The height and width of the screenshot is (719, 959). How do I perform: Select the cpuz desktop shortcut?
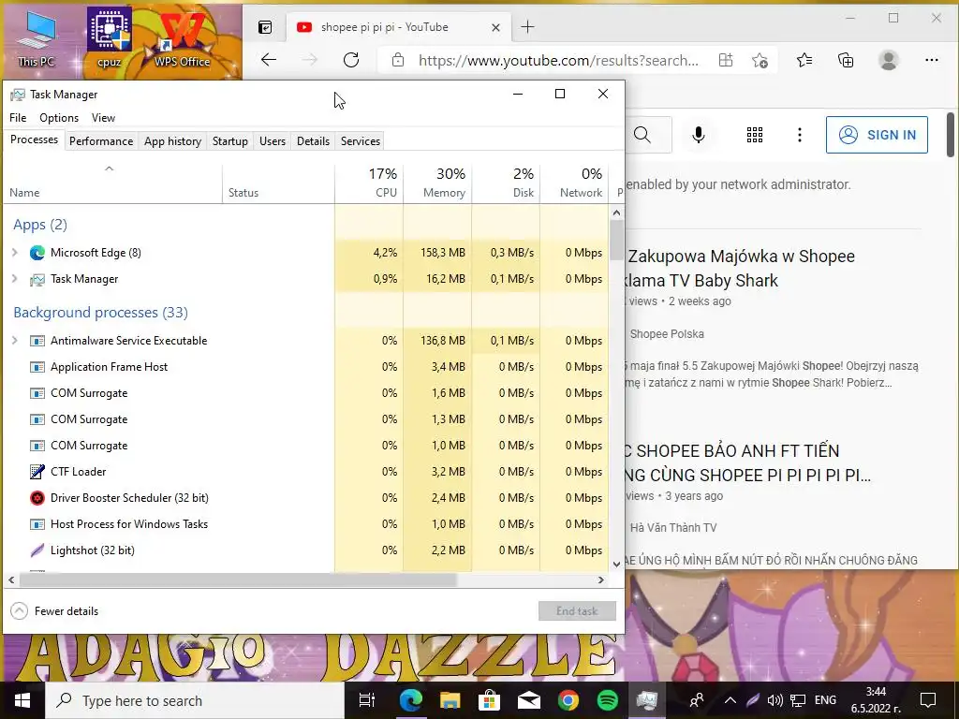(109, 38)
